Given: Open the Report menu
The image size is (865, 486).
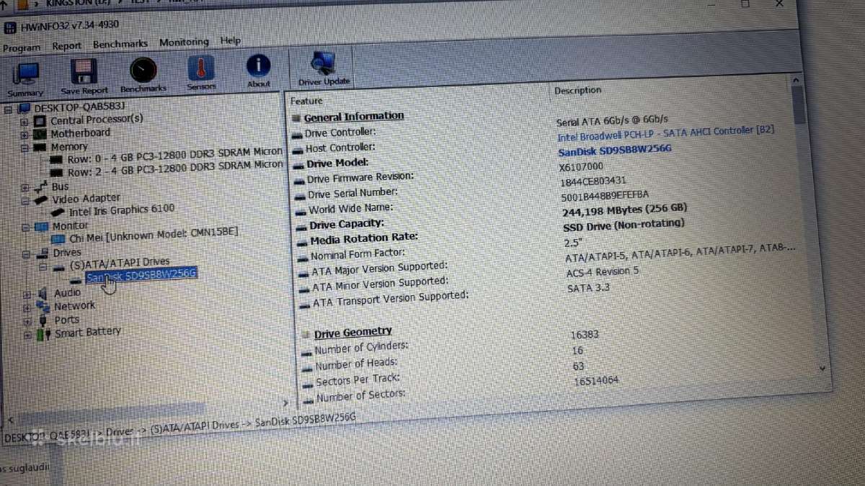Looking at the screenshot, I should point(67,46).
